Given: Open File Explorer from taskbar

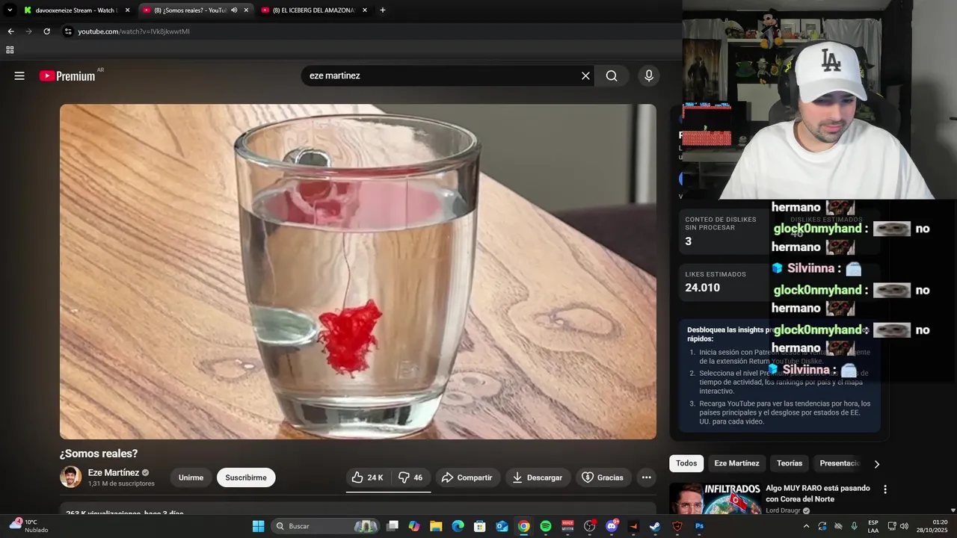Looking at the screenshot, I should 436,526.
